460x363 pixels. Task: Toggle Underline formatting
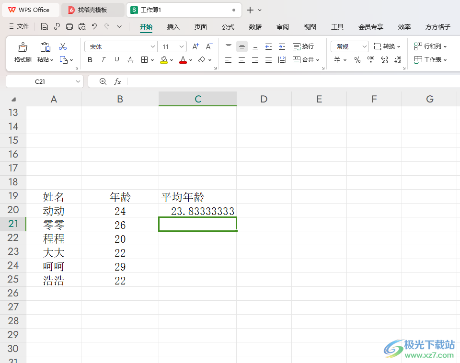coord(117,60)
